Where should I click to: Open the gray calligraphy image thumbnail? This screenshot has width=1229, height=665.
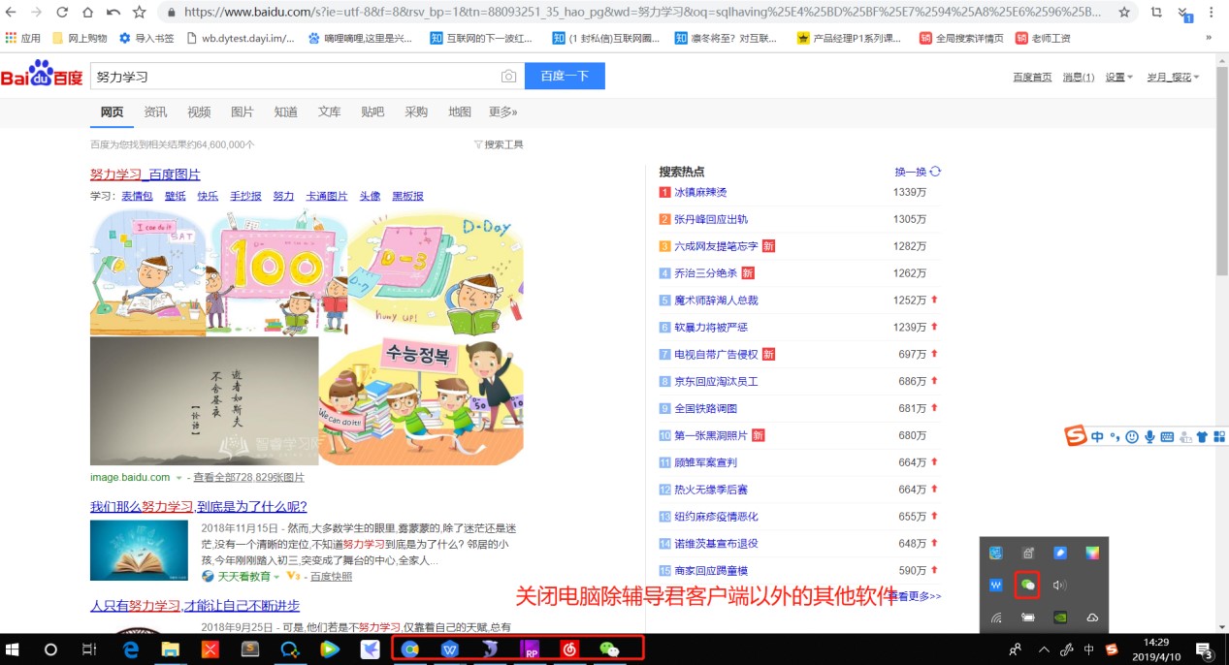point(204,401)
